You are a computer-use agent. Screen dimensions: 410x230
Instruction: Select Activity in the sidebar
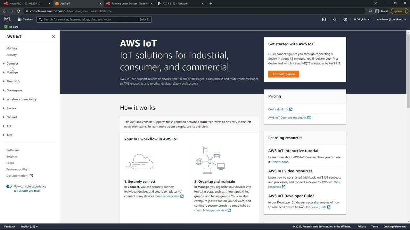tap(12, 55)
